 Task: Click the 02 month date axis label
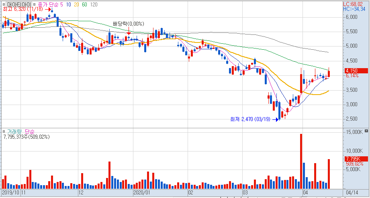(191, 192)
